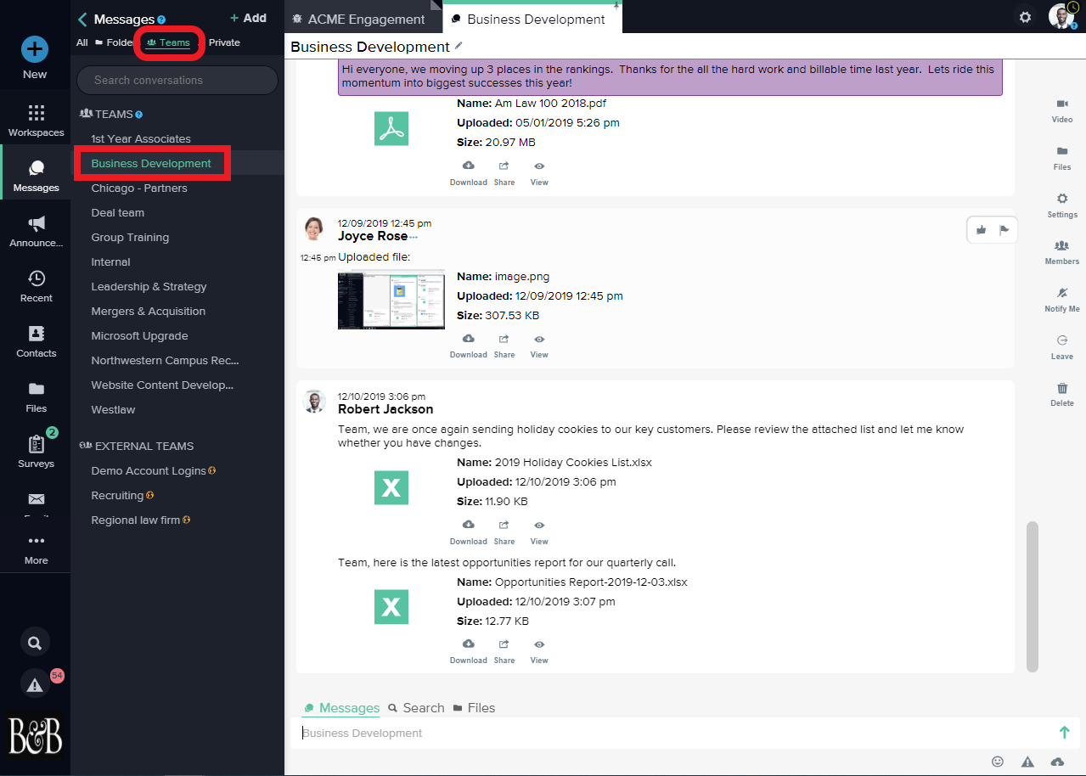Open the More menu in the sidebar
This screenshot has width=1086, height=776.
click(36, 548)
